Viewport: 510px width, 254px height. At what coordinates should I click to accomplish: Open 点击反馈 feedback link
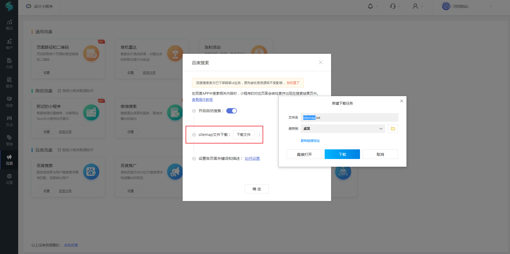pos(71,245)
